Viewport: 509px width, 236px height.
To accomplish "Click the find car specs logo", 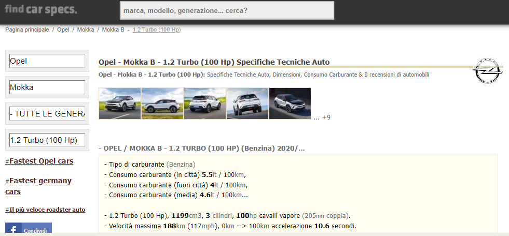I will 41,10.
